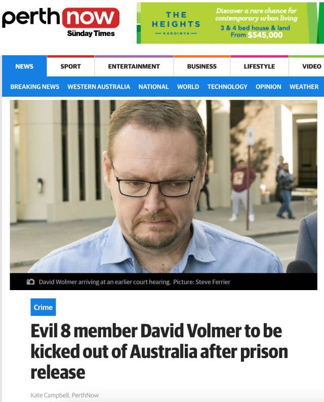Open the WEATHER section

click(x=304, y=87)
